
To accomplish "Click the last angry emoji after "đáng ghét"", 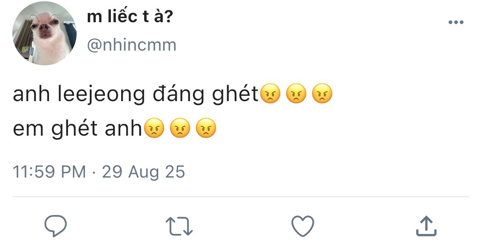I will (322, 94).
